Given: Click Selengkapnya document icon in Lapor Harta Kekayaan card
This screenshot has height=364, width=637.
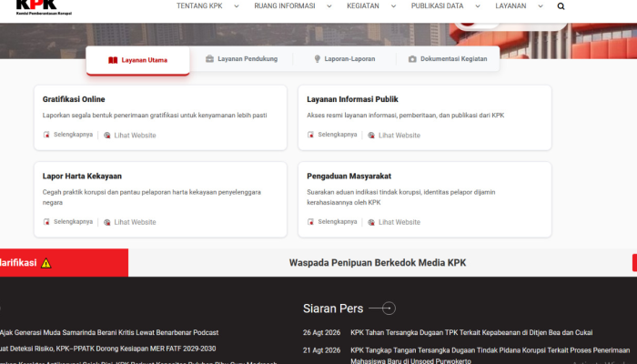Looking at the screenshot, I should tap(46, 221).
